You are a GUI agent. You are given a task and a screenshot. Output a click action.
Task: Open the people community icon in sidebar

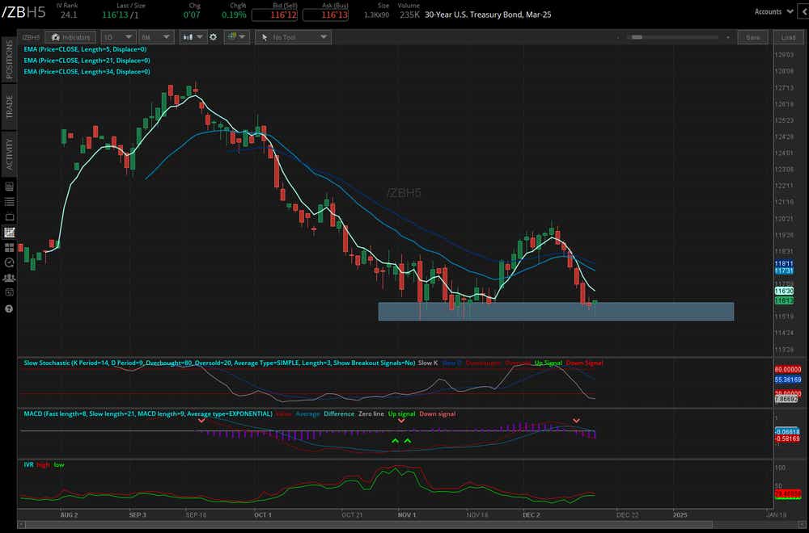click(9, 278)
